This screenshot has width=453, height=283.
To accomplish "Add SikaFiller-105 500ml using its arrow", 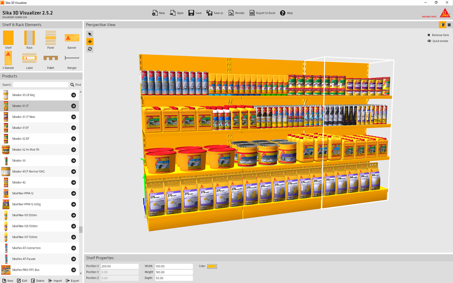I will pos(74,226).
